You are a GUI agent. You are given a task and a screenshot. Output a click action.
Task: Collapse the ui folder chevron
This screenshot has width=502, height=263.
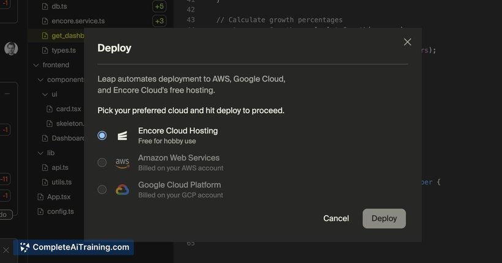(x=45, y=94)
